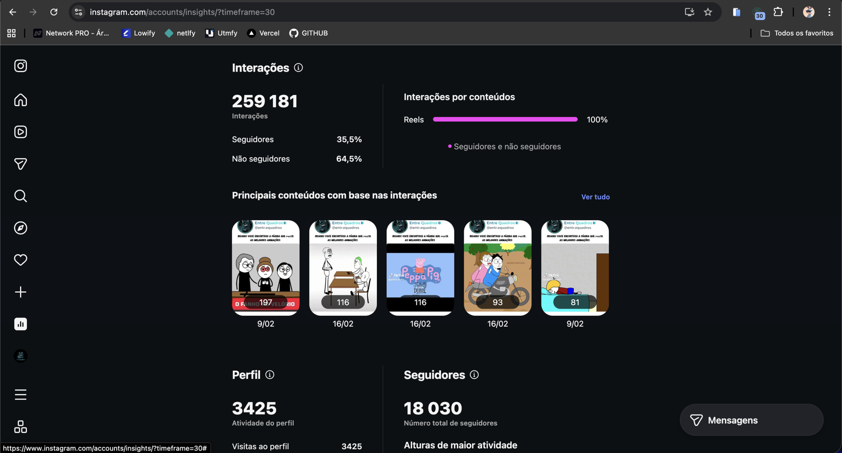
Task: Reload the current page
Action: click(x=54, y=12)
